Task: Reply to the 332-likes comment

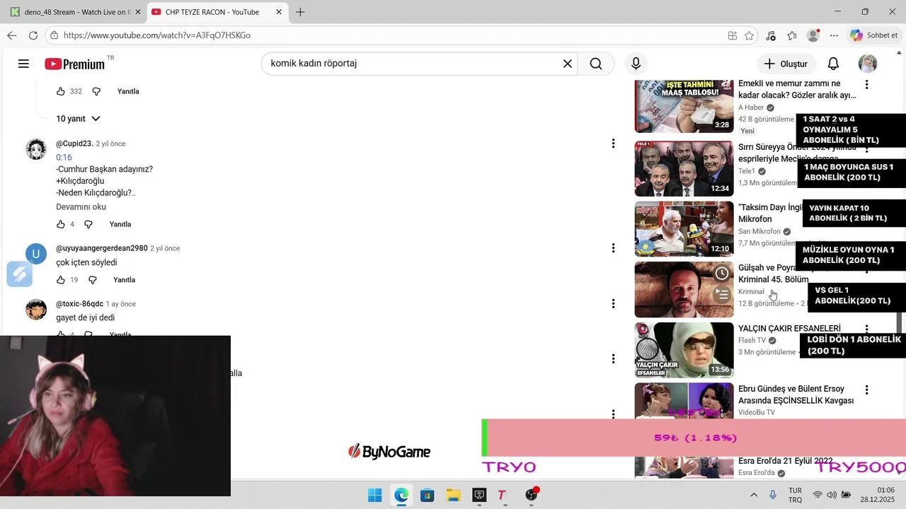Action: (x=128, y=91)
